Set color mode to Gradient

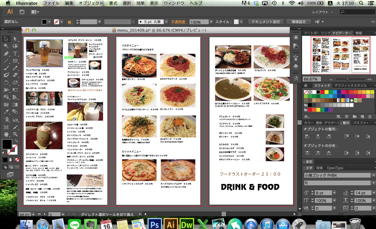[11, 160]
